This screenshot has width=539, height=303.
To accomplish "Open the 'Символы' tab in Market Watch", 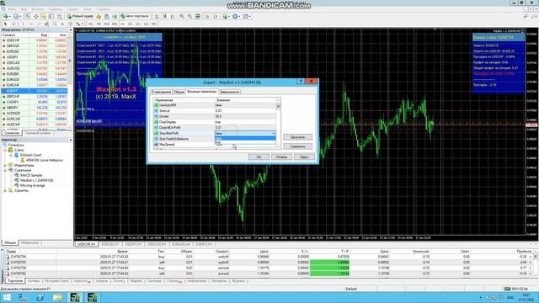I will pos(12,133).
